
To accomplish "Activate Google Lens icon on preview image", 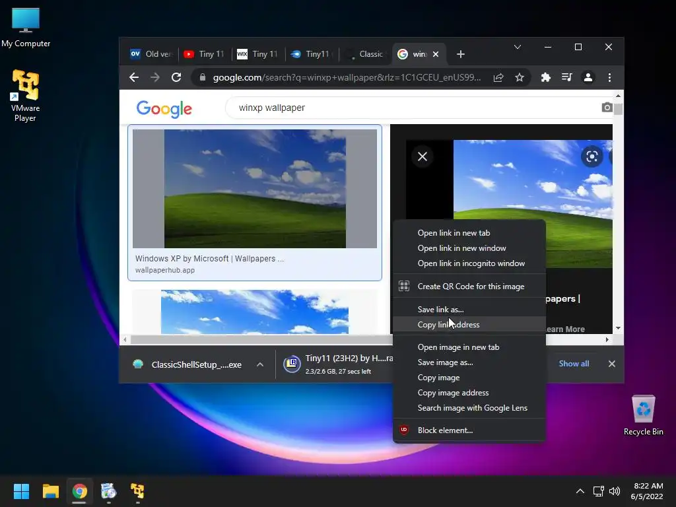I will tap(591, 156).
